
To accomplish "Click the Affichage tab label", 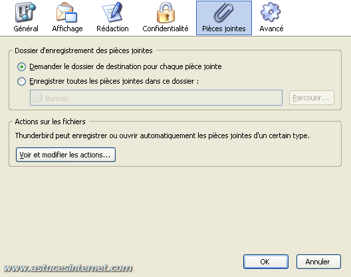I will tap(67, 29).
